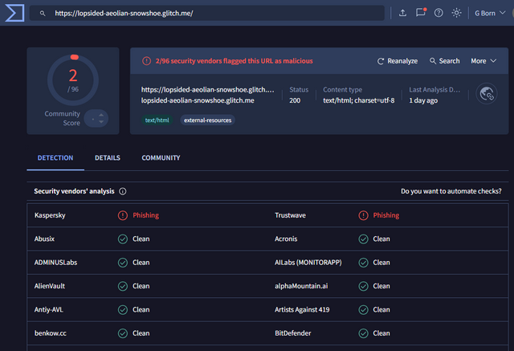Switch to the DETECTION tab
514x351 pixels.
[x=55, y=158]
